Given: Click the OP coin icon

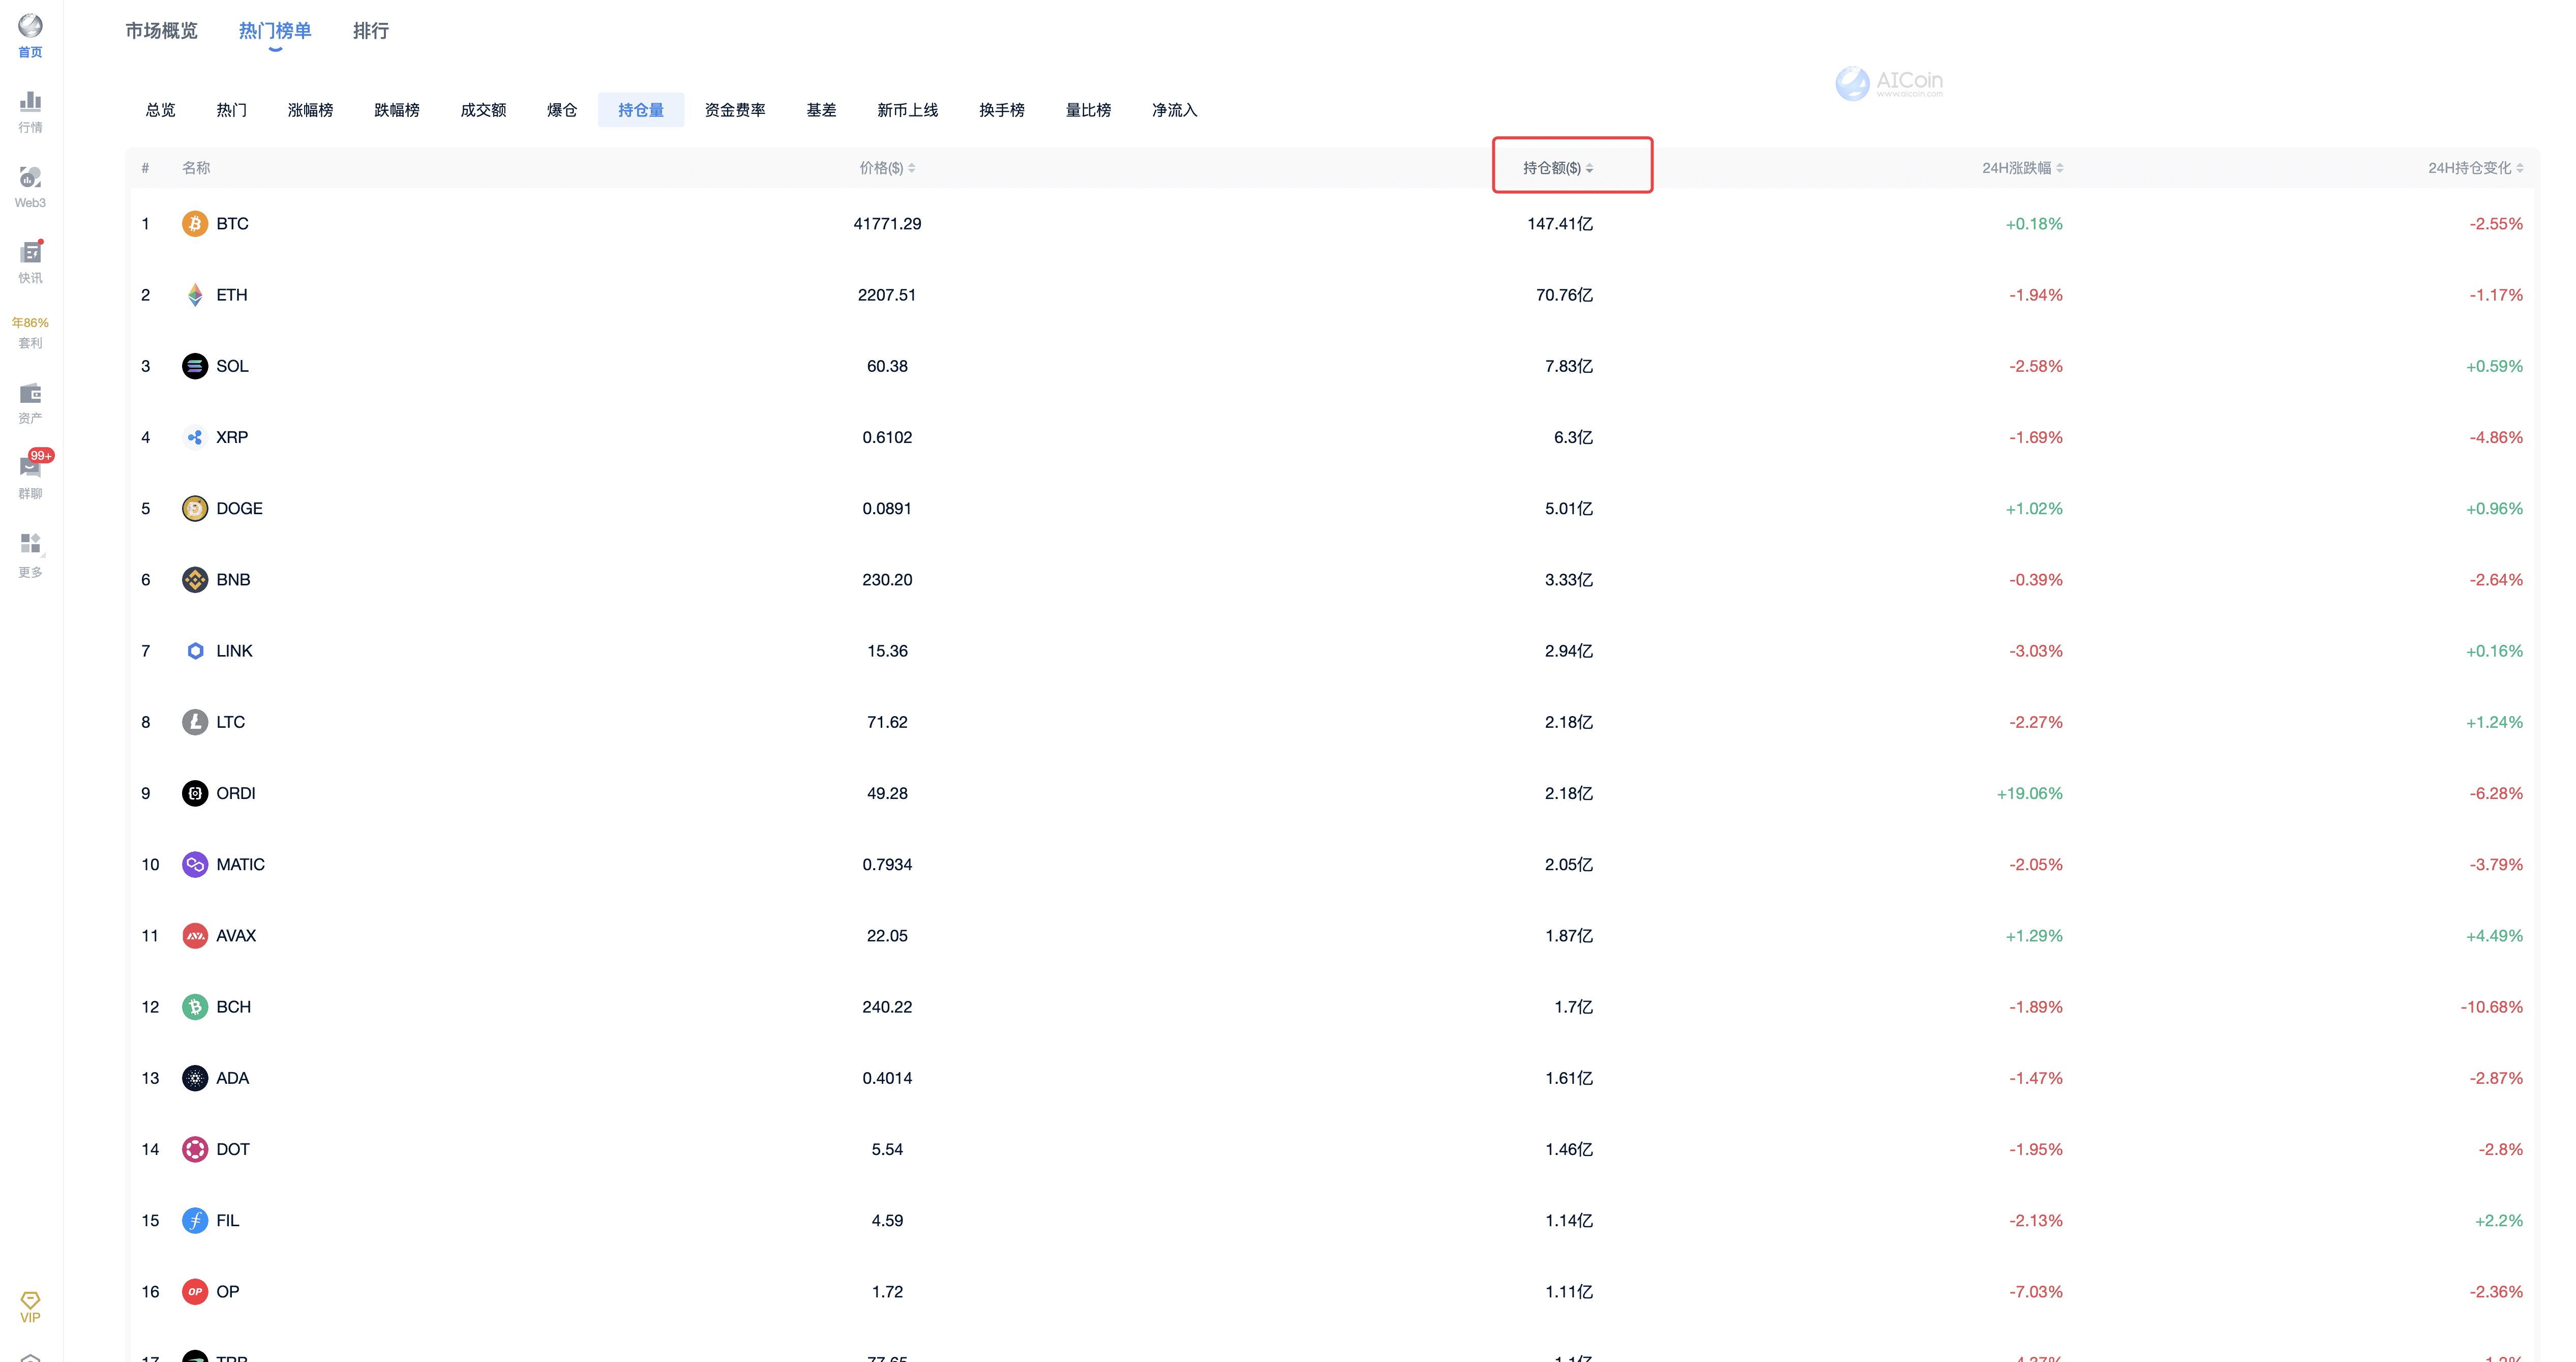Looking at the screenshot, I should 195,1292.
